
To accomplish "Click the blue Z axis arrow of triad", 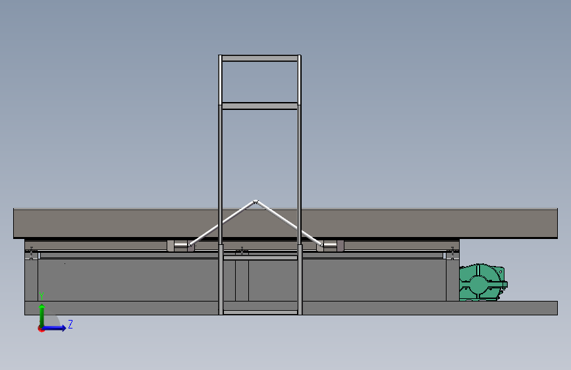I will [x=55, y=328].
